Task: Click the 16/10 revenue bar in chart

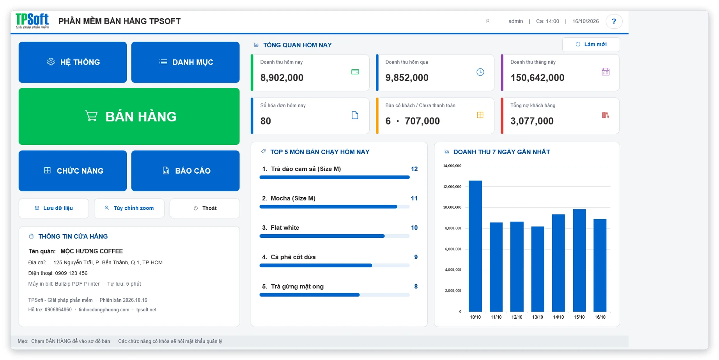Action: point(600,265)
